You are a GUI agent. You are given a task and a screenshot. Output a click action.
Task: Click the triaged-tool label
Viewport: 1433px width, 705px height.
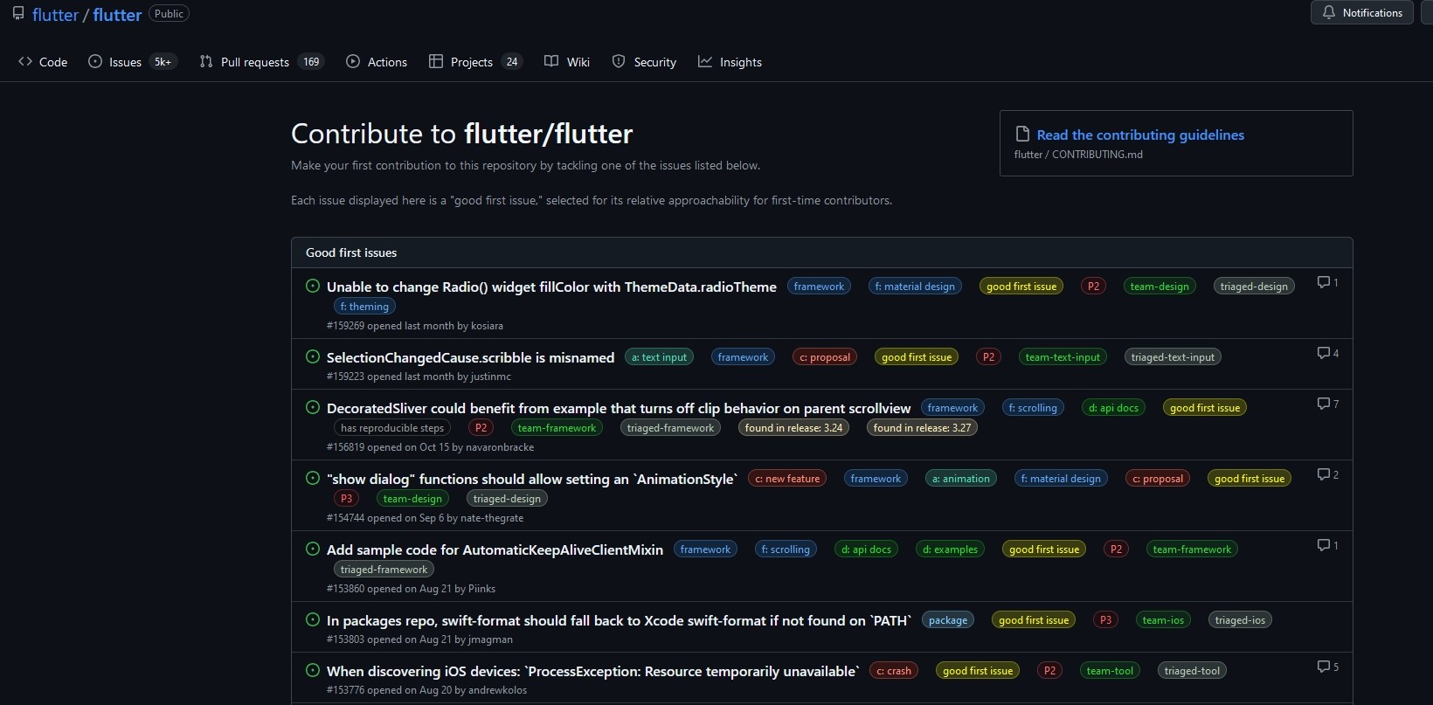[1192, 671]
